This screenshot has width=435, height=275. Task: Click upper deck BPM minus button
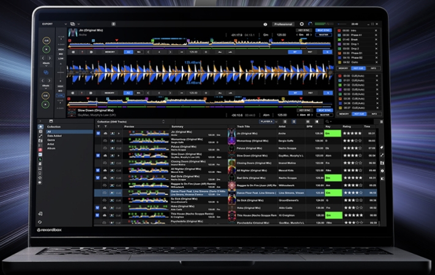182,52
